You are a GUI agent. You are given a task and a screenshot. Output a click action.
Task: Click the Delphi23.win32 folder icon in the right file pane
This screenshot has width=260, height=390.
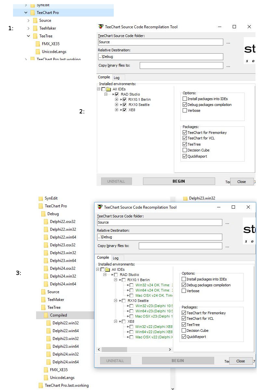coord(185,198)
